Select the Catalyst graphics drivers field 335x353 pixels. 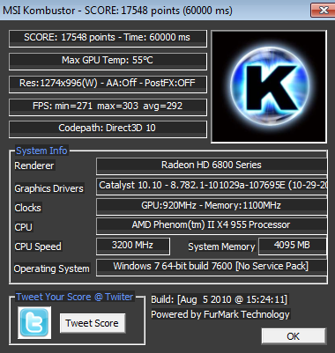pos(212,187)
